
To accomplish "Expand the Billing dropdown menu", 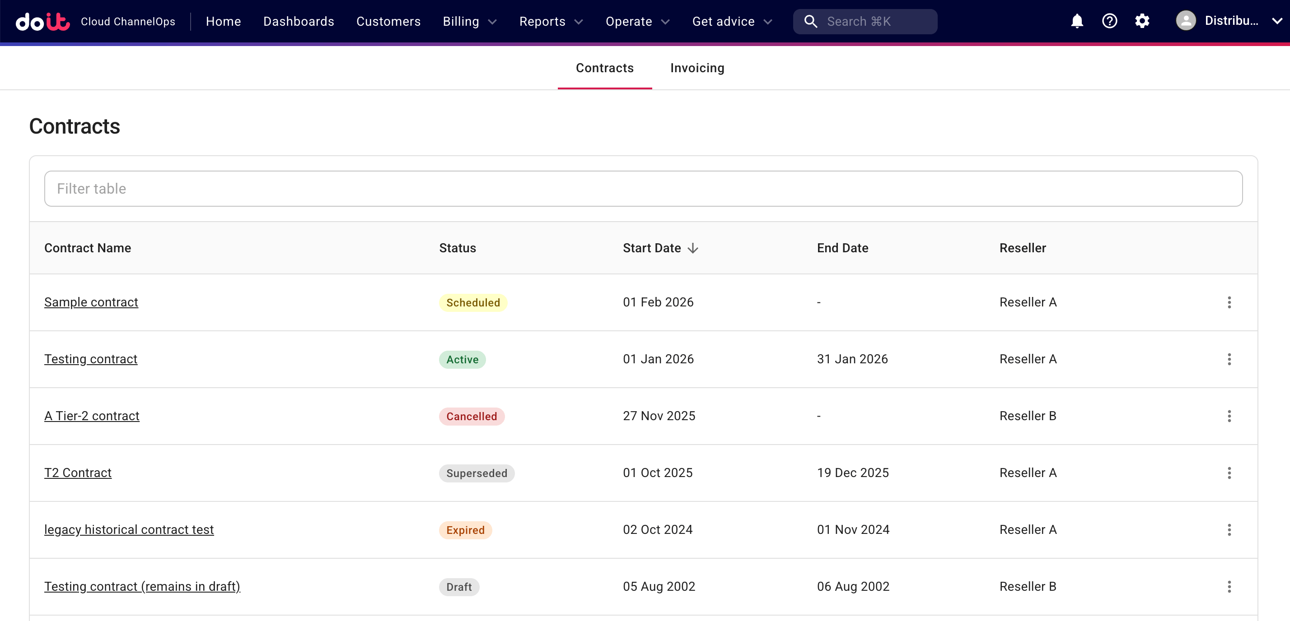I will [469, 22].
